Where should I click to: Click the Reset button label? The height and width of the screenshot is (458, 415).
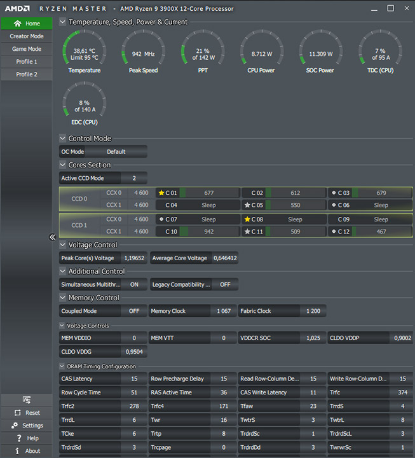pyautogui.click(x=32, y=413)
